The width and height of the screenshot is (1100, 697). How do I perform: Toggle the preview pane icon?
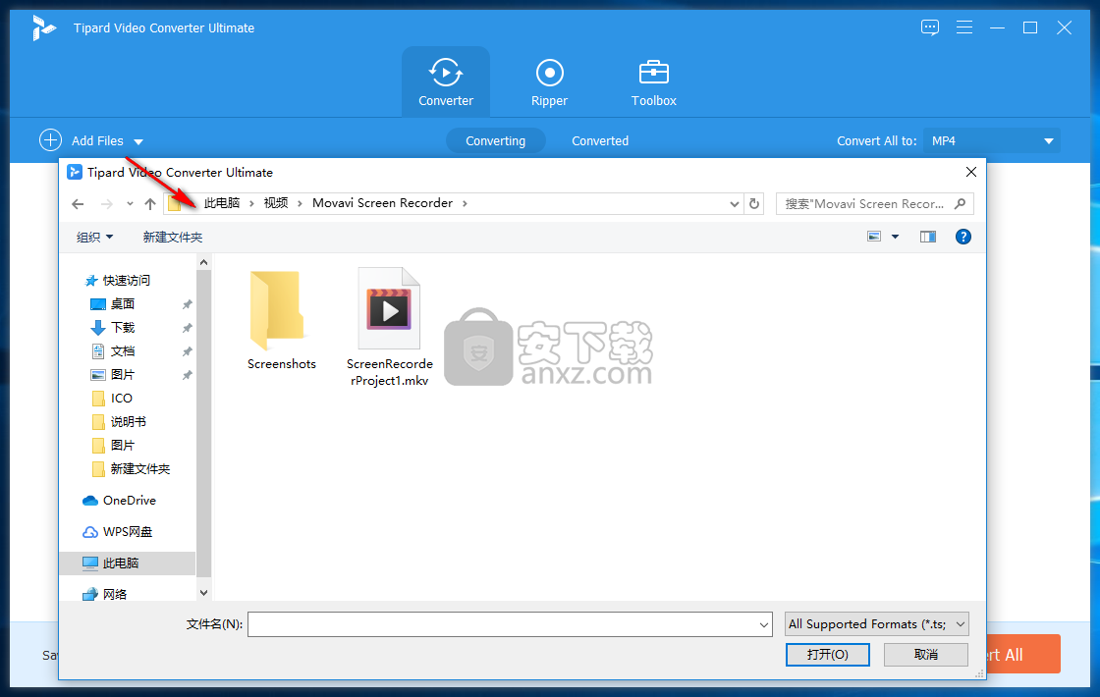tap(928, 237)
